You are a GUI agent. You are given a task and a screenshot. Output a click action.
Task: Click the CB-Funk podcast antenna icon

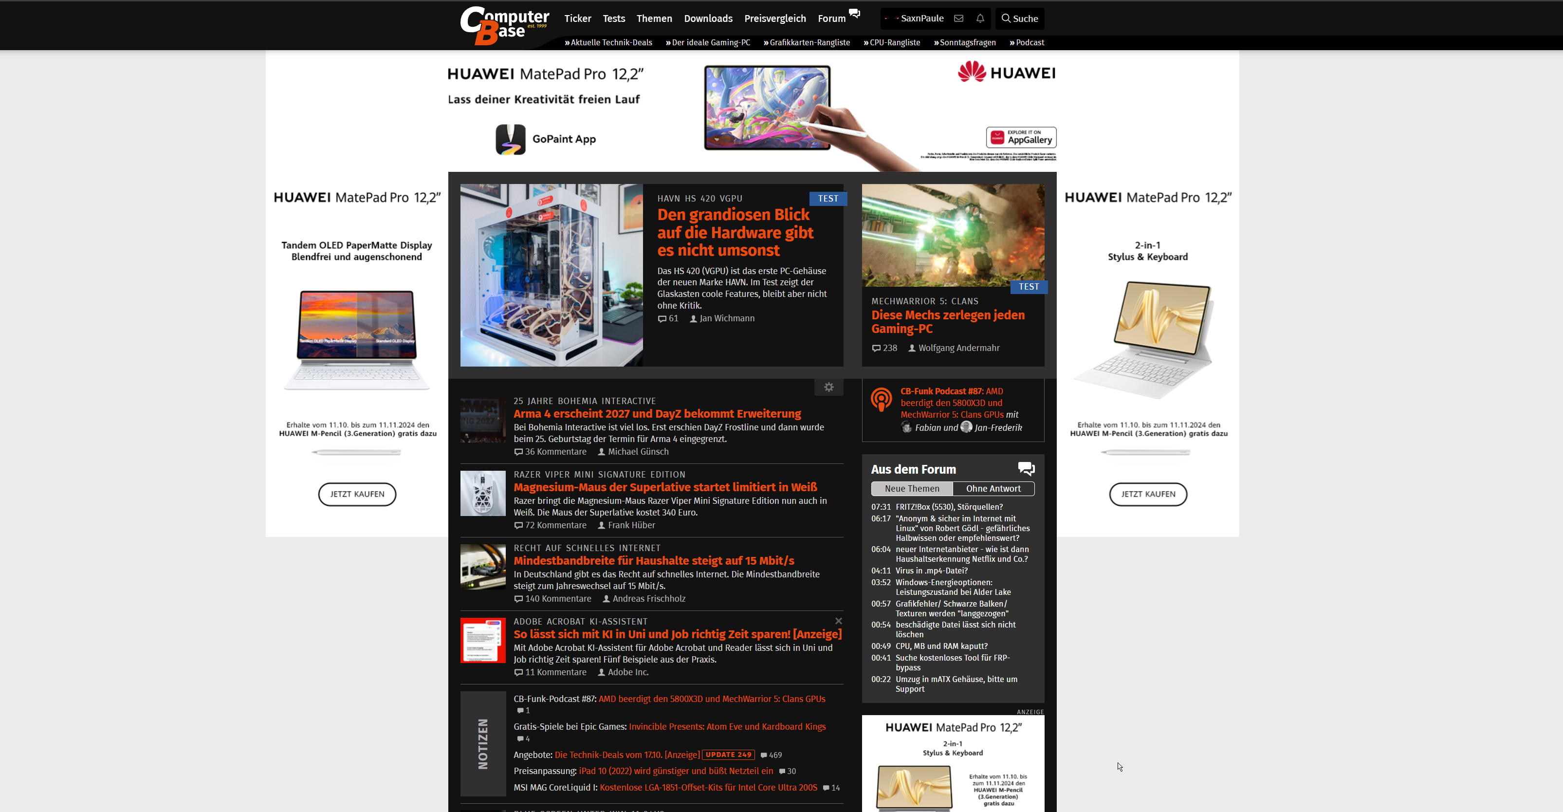coord(881,400)
